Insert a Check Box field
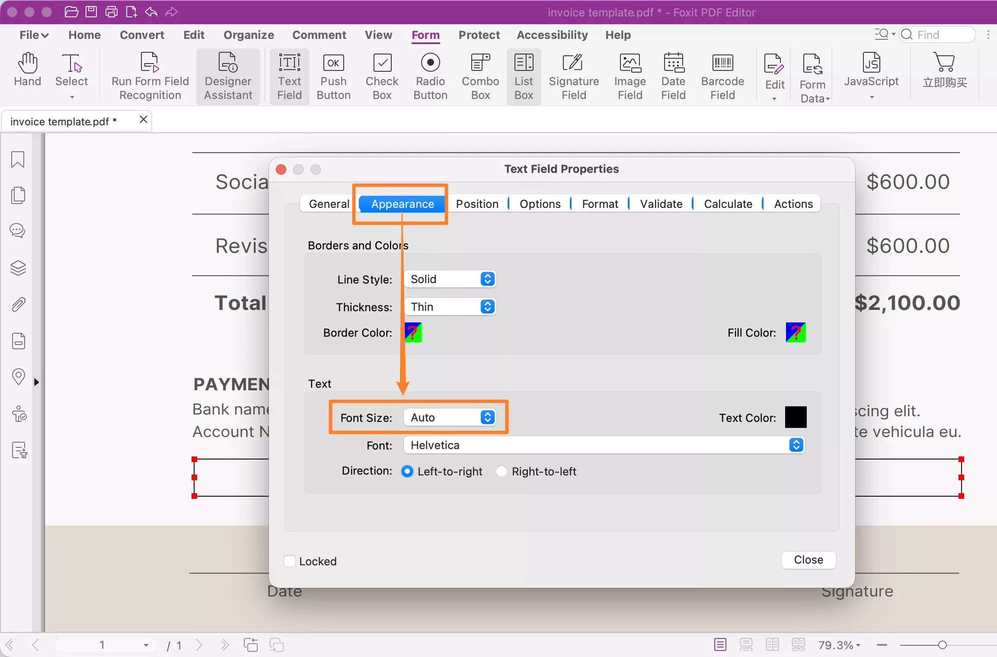 pyautogui.click(x=382, y=77)
